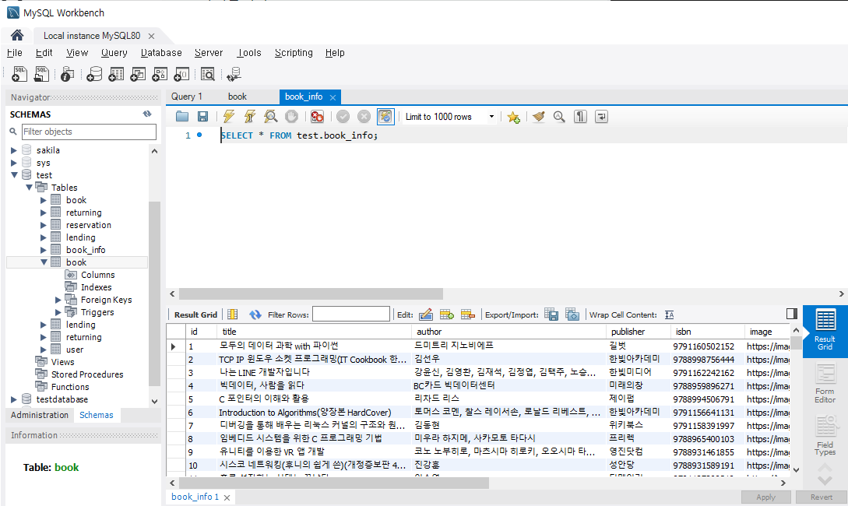This screenshot has width=848, height=506.
Task: Execute the query with lightning bolt icon
Action: tap(229, 116)
